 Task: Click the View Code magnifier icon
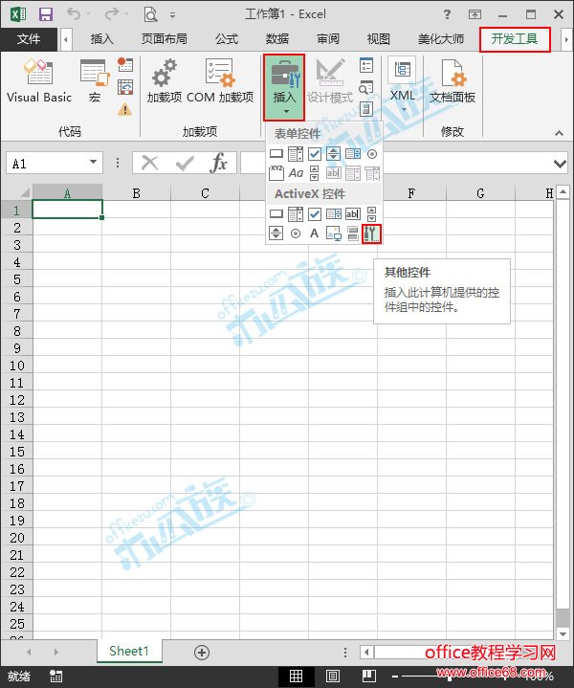click(366, 87)
